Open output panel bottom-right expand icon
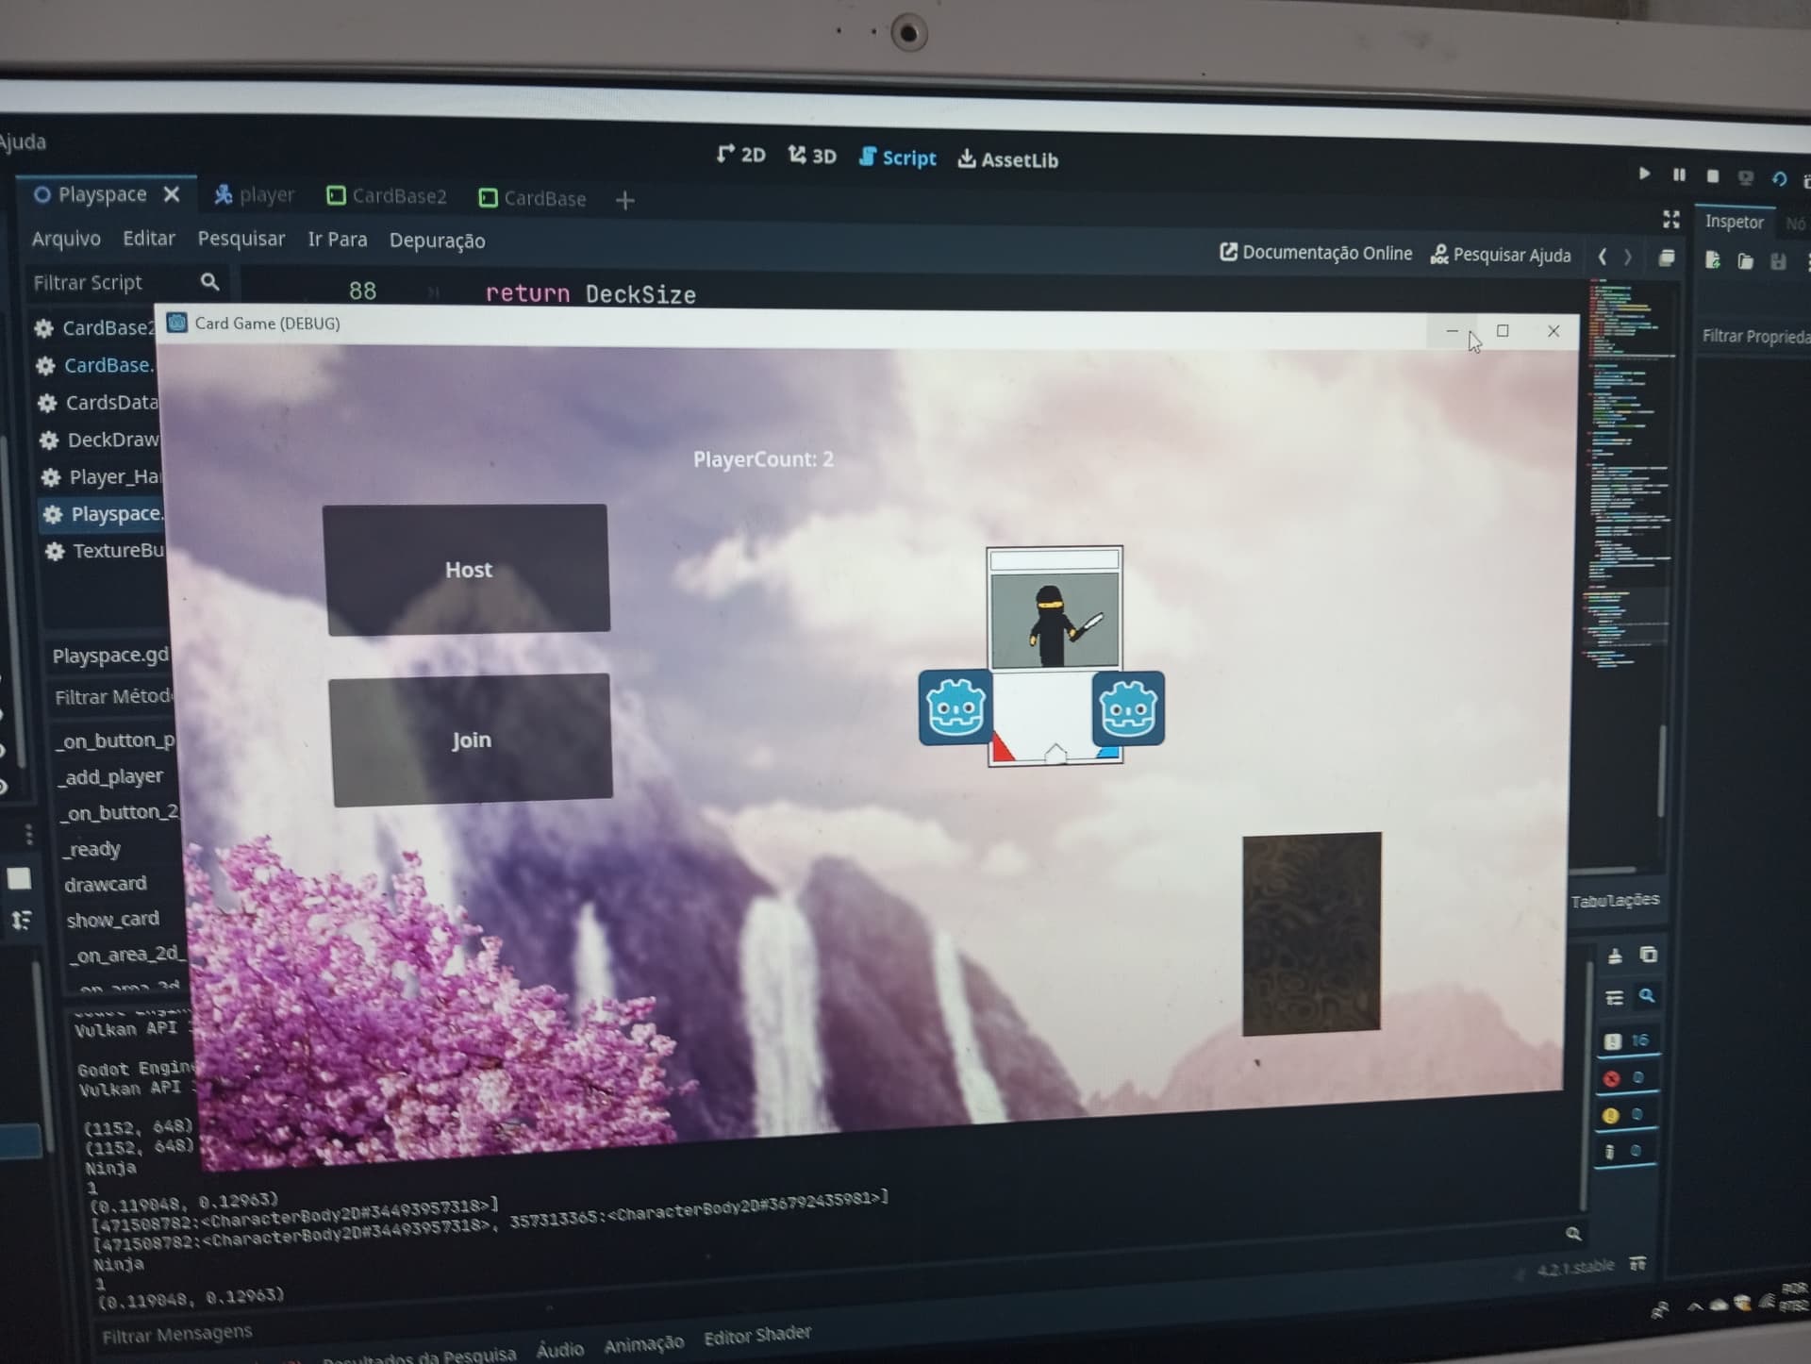 click(x=1637, y=1263)
